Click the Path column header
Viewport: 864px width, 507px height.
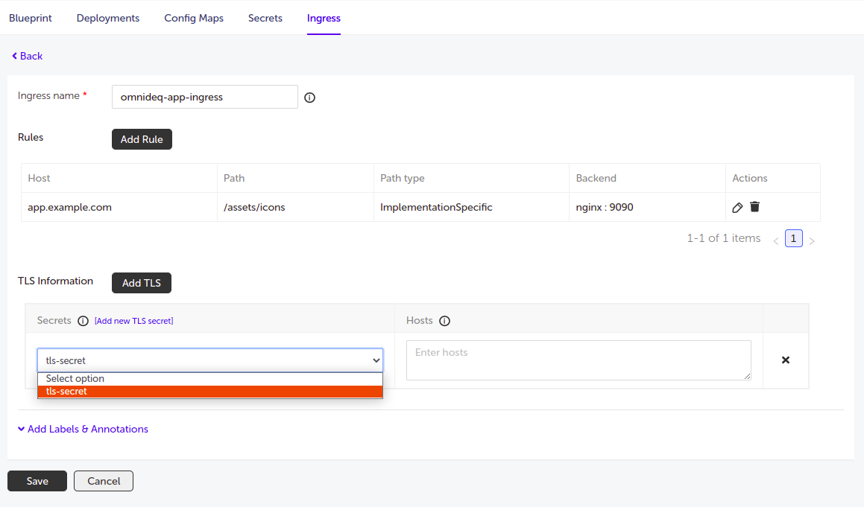click(295, 178)
